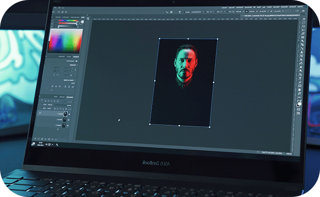Open the Katman menu
Screen dimensions: 320x197
click(x=276, y=7)
